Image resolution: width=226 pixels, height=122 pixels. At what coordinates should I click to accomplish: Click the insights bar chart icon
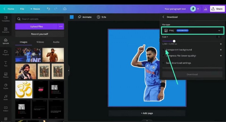[206, 9]
